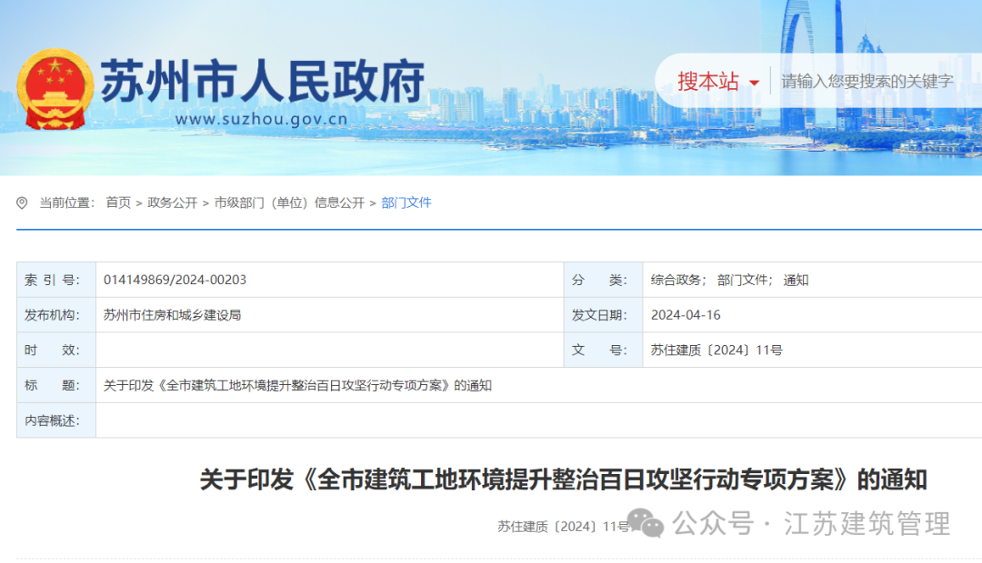
Task: Click the title text in the 标题 row
Action: 297,385
